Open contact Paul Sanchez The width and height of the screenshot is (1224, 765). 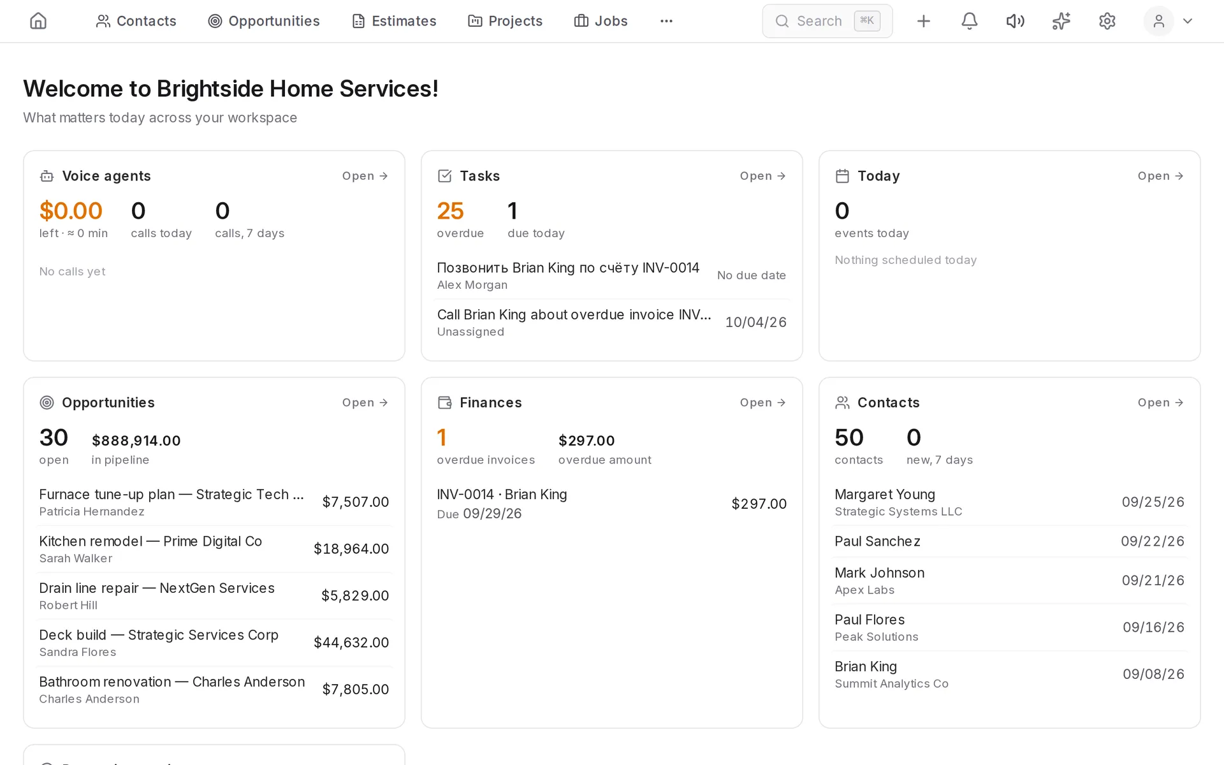click(x=1010, y=541)
